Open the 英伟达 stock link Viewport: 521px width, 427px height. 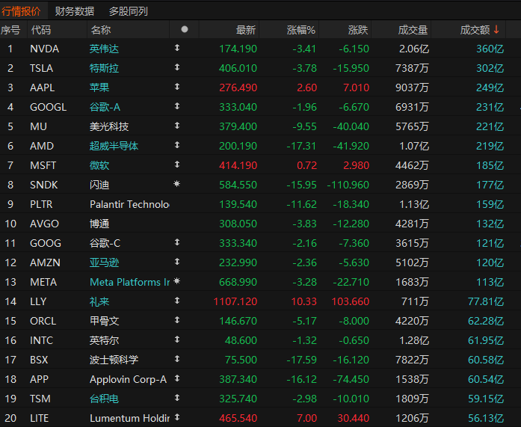(x=104, y=49)
